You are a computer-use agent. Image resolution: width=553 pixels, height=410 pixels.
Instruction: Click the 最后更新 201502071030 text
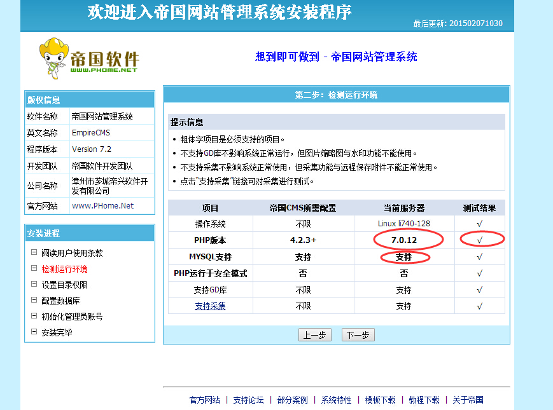pyautogui.click(x=458, y=24)
